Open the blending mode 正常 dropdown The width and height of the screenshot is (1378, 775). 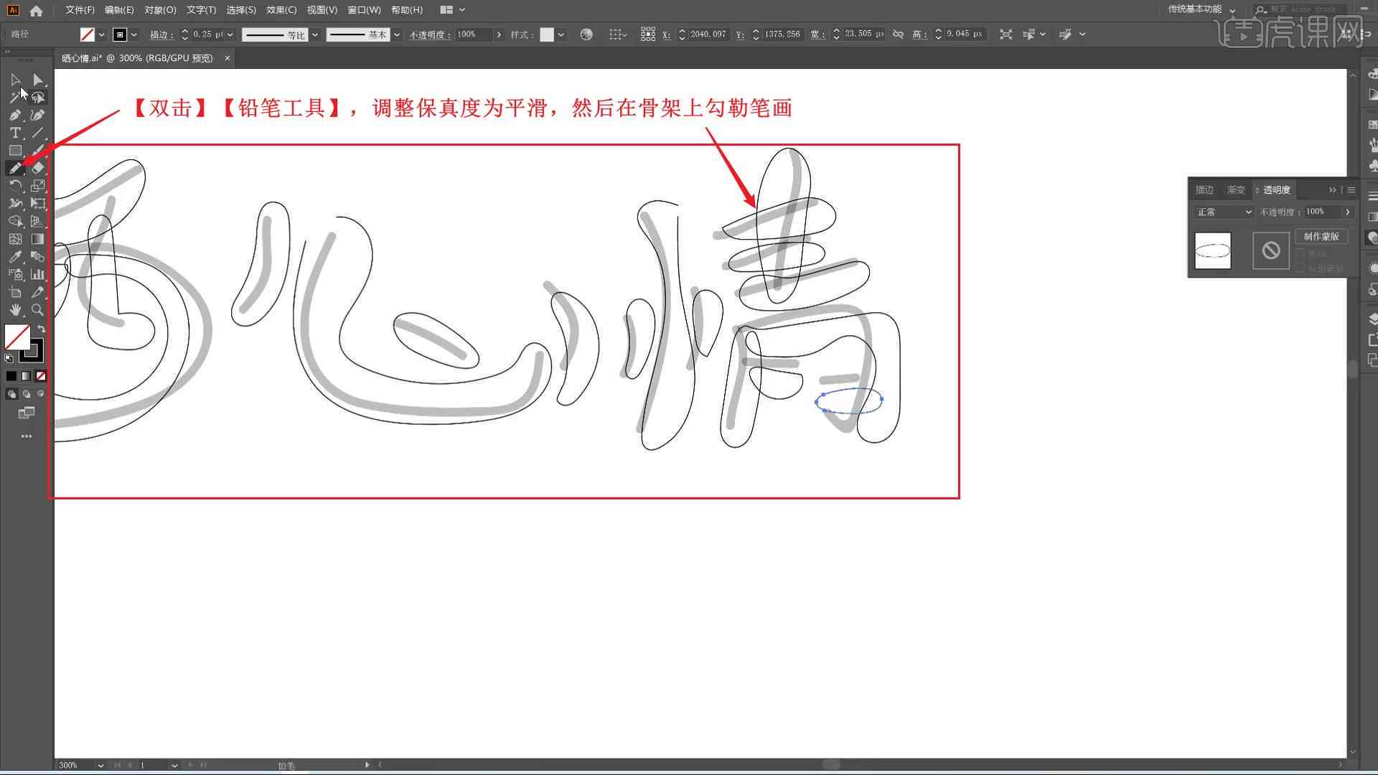[x=1224, y=212]
